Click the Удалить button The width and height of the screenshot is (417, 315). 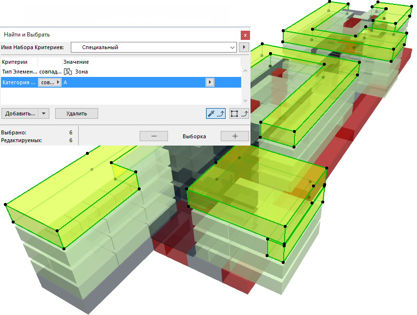pos(77,113)
